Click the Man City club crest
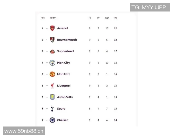The image size is (173, 138). pyautogui.click(x=52, y=63)
